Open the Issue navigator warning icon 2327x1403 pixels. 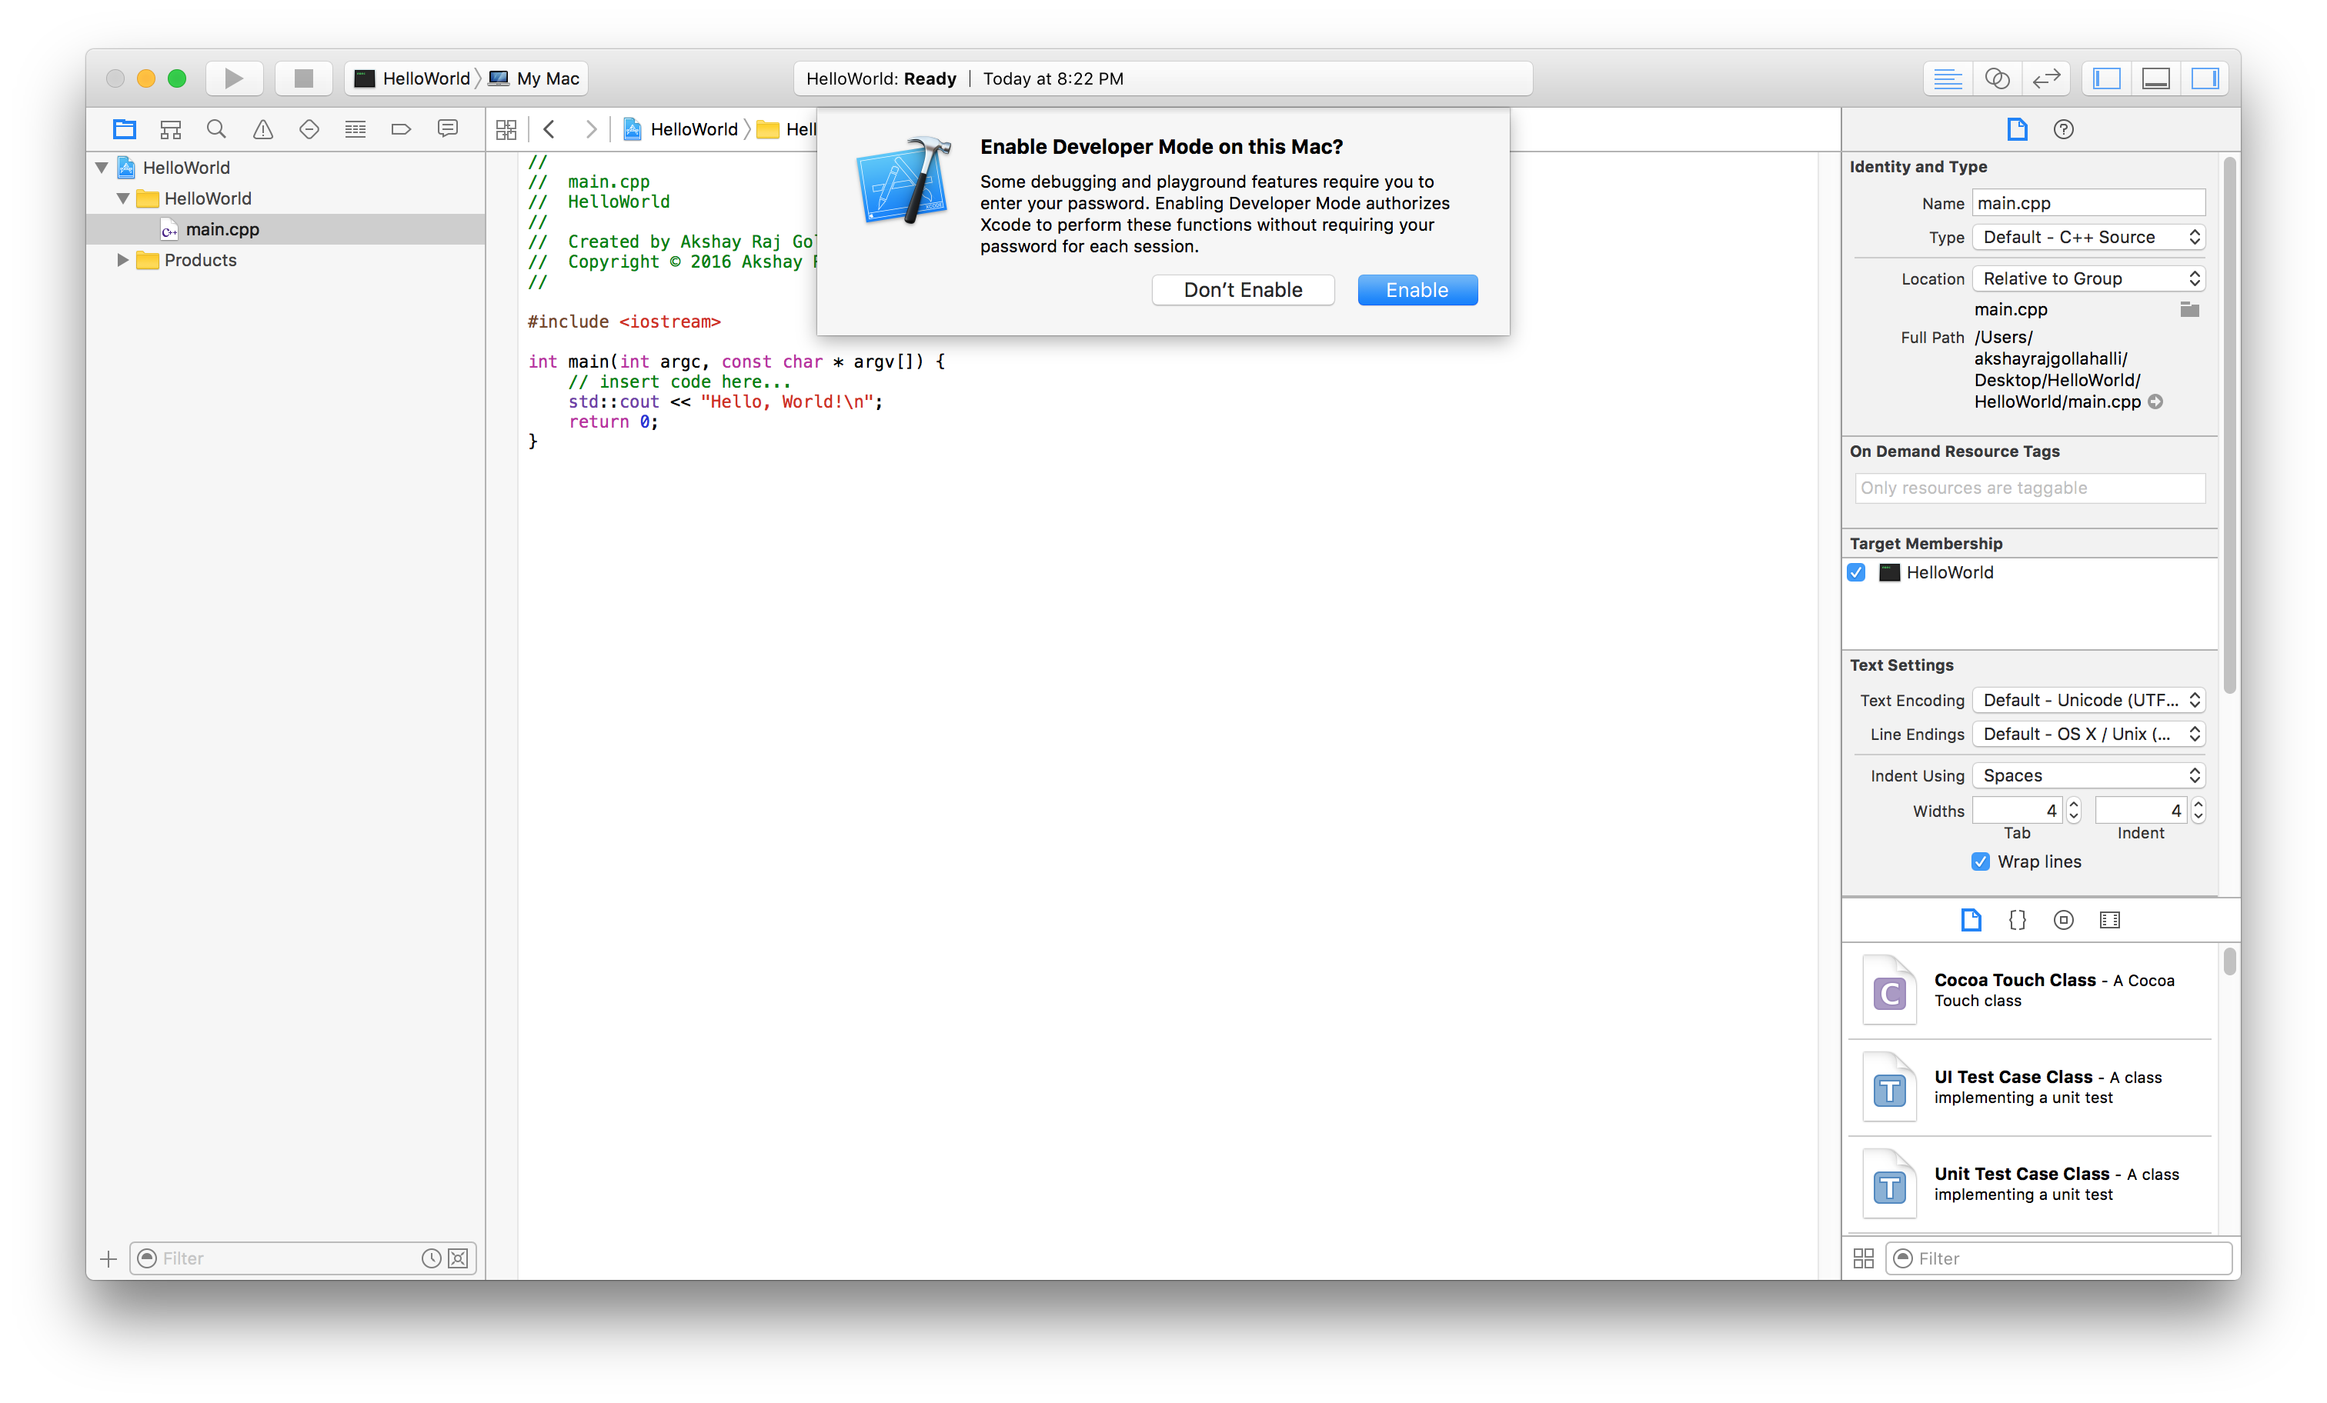(x=262, y=129)
